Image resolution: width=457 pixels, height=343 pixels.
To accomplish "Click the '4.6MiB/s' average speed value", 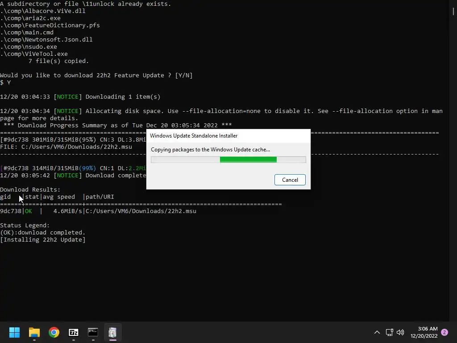I will (x=68, y=211).
